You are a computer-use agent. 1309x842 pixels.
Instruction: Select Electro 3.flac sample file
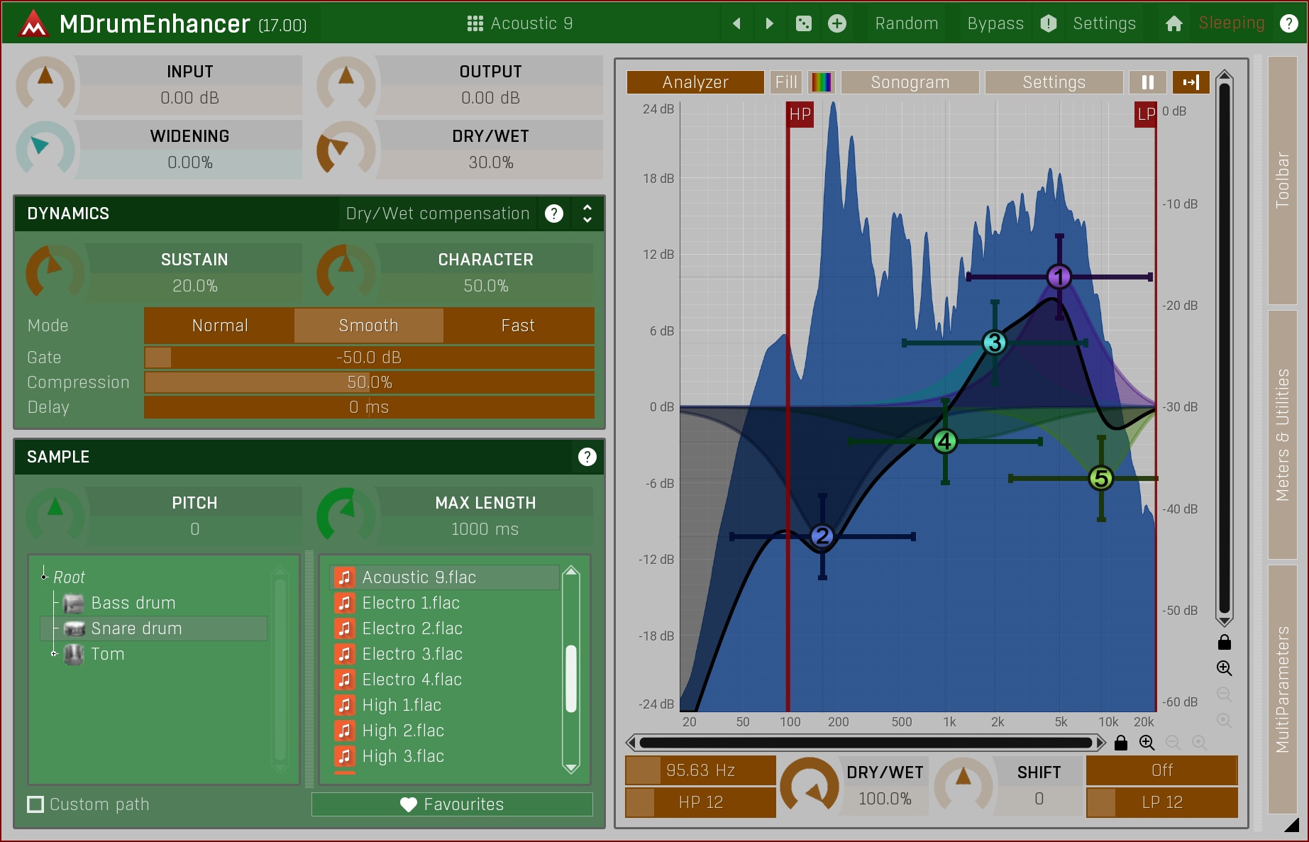412,654
